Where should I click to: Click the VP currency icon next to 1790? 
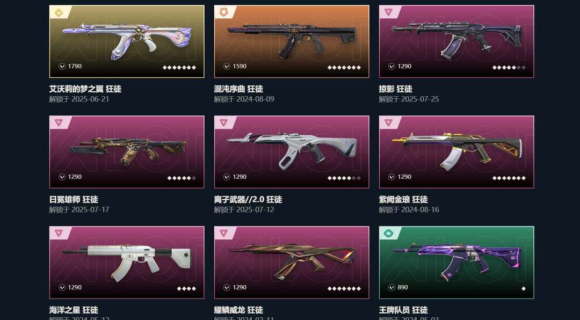62,66
